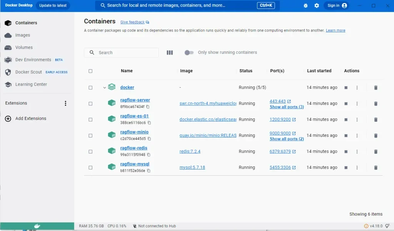
Task: Copy ragflow-mysql container ID b811f52e36de
Action: tap(149, 171)
